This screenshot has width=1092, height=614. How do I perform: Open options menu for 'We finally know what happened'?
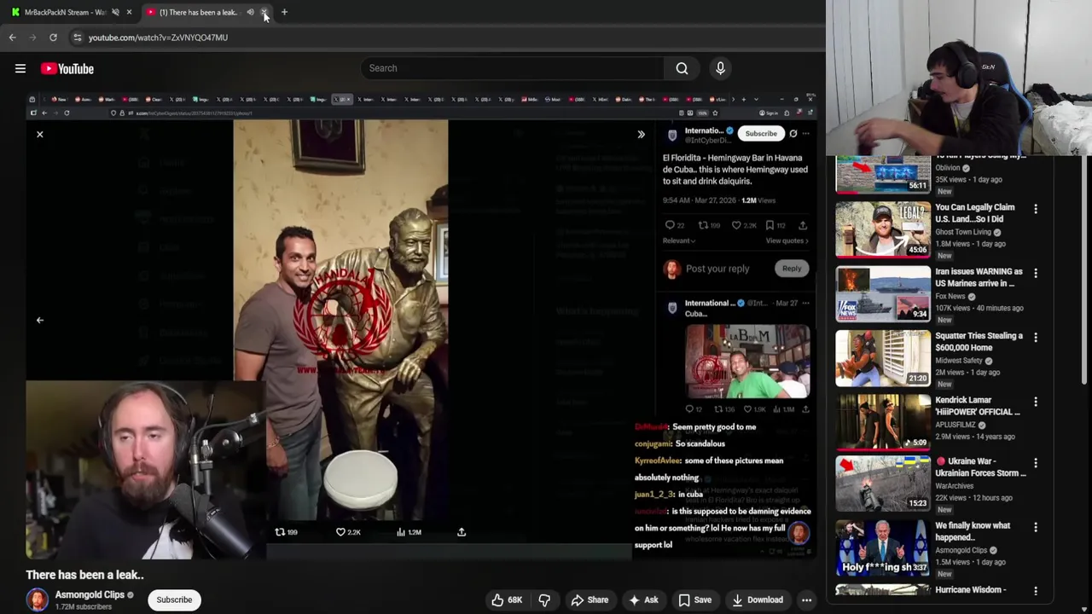tap(1036, 528)
